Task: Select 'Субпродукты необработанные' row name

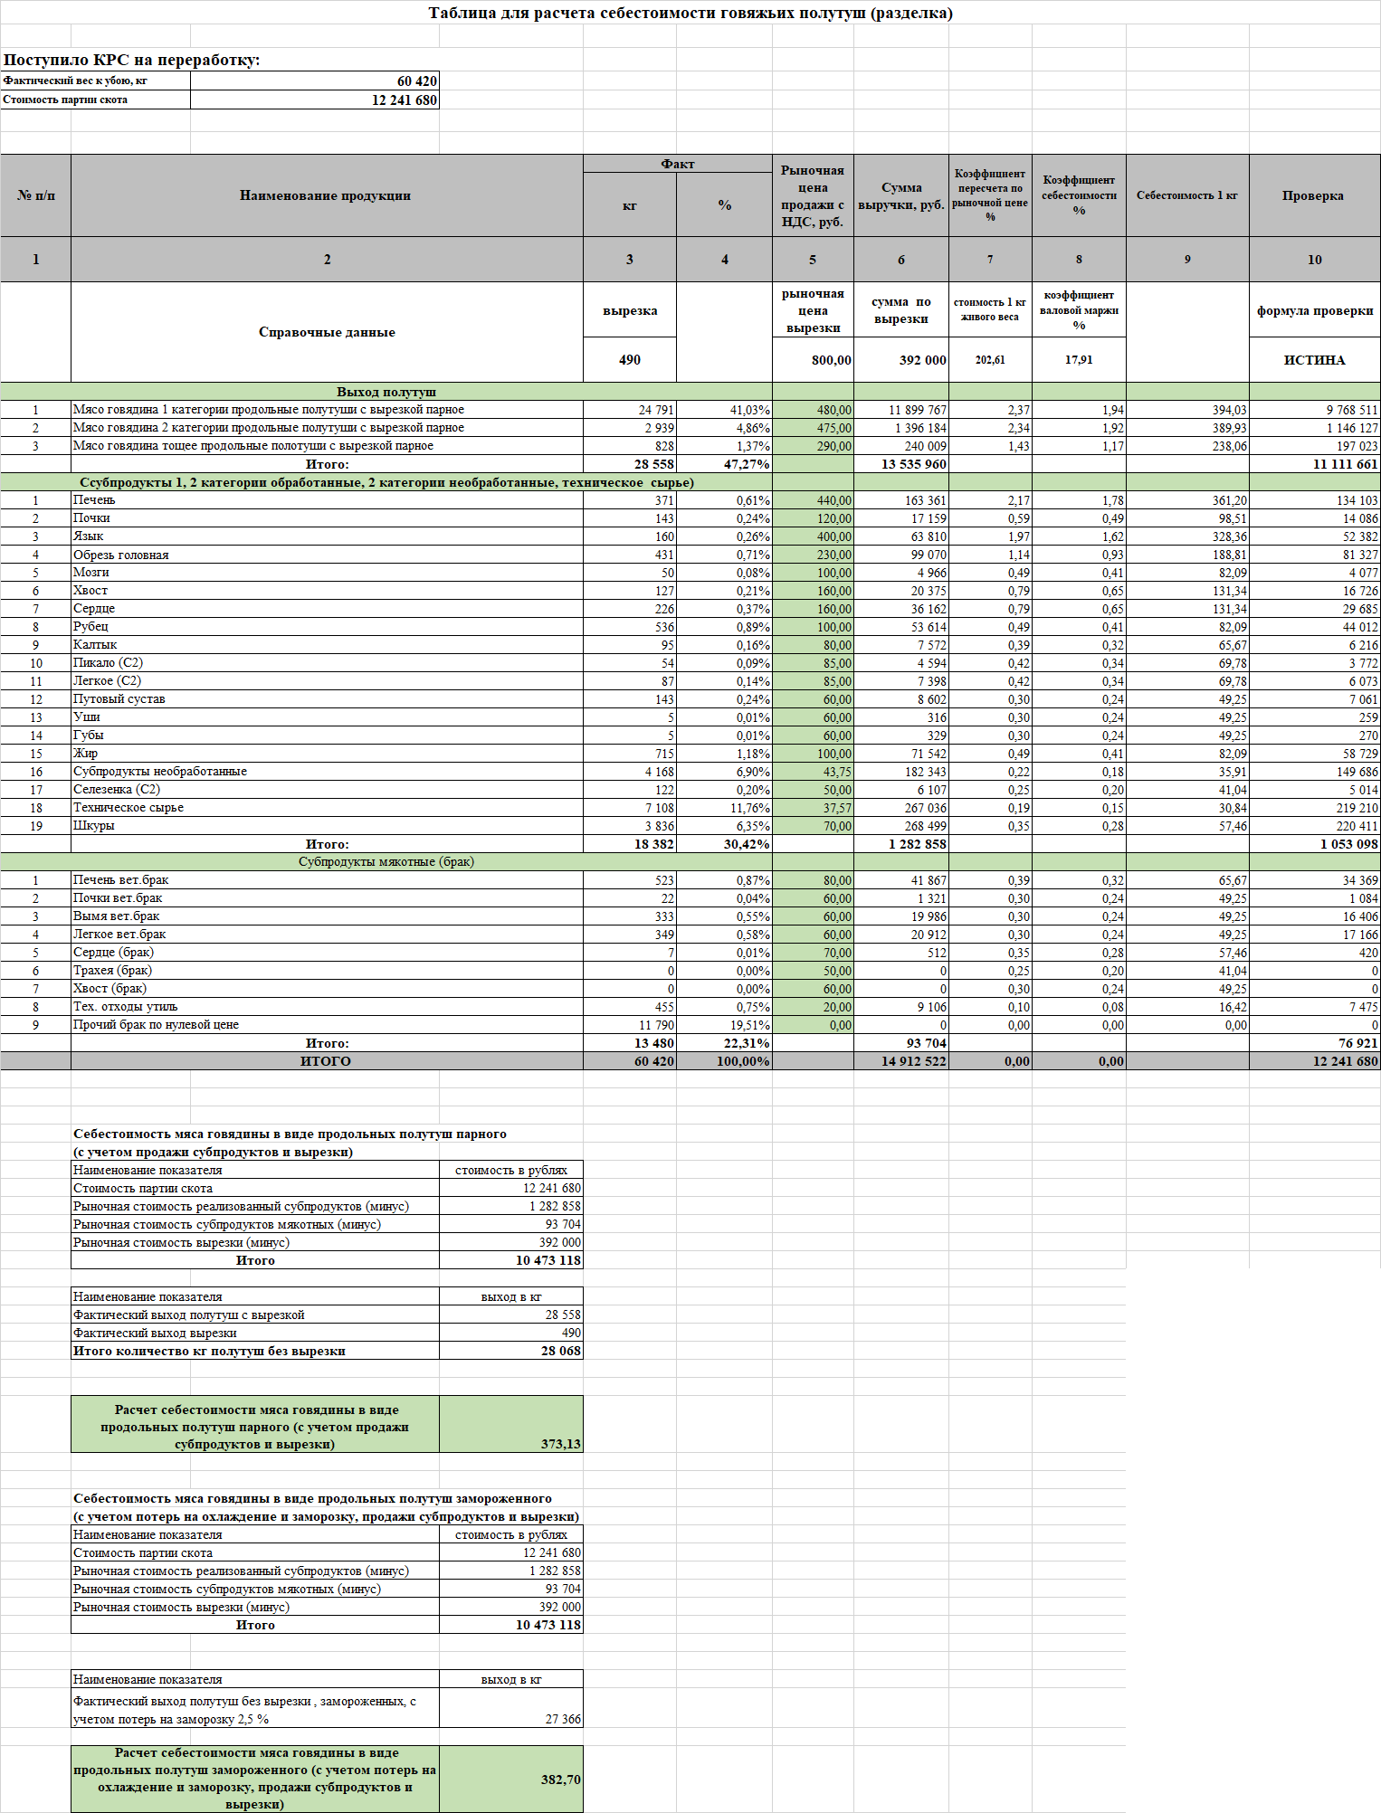Action: tap(326, 772)
